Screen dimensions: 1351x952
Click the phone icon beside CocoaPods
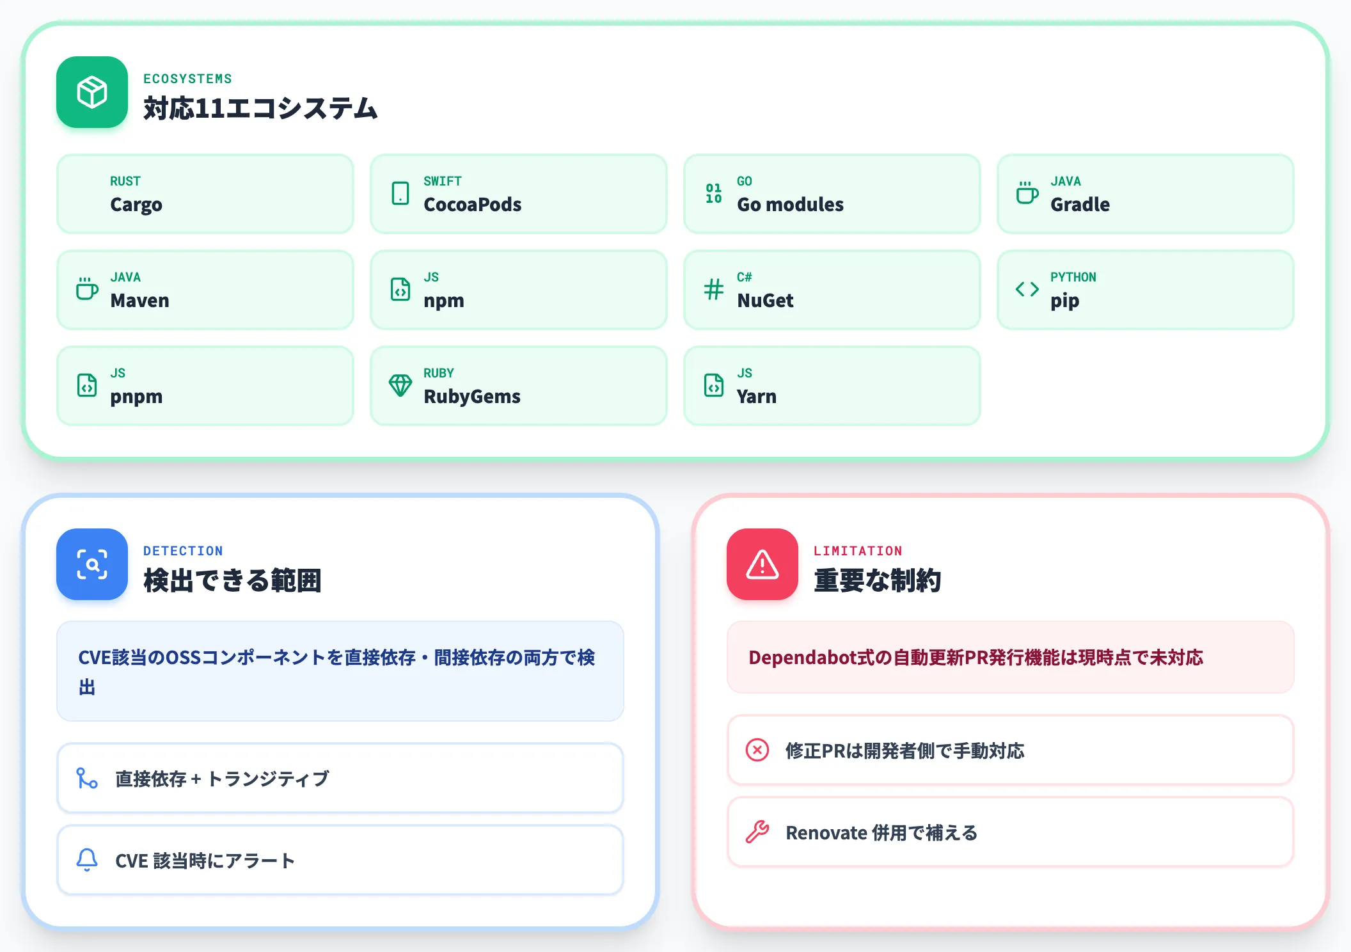[400, 193]
